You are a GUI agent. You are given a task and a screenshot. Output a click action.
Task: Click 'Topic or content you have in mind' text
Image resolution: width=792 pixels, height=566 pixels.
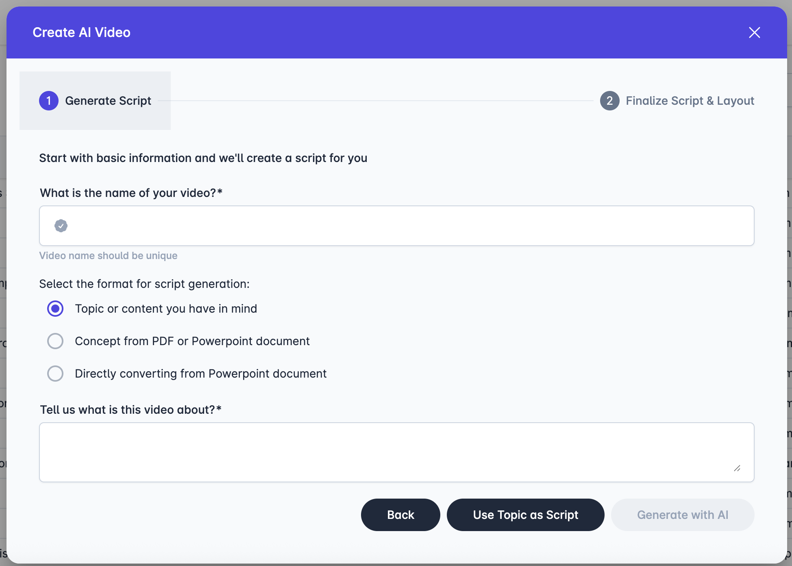(x=166, y=309)
